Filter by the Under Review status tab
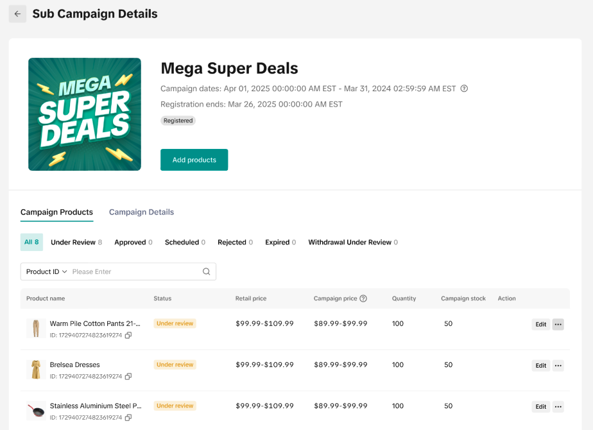 click(76, 242)
